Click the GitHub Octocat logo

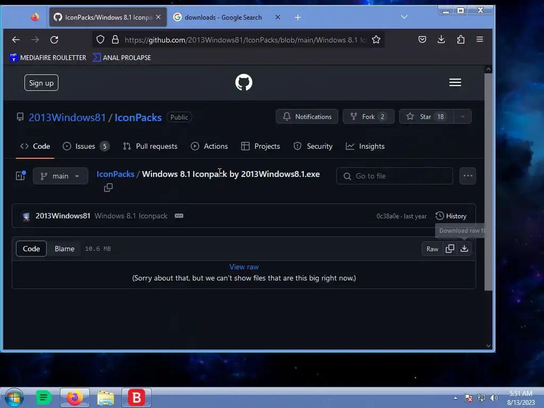click(244, 82)
